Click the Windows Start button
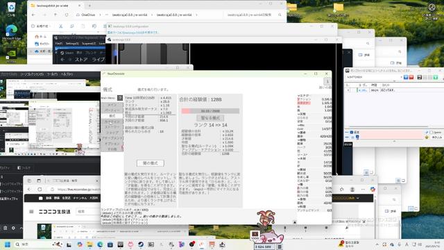The height and width of the screenshot is (250, 444). pyautogui.click(x=8, y=244)
